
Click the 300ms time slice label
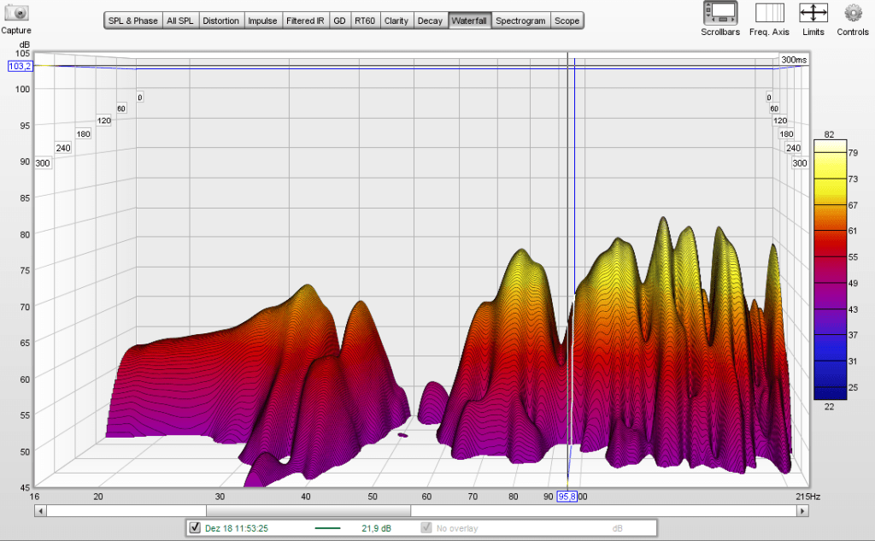[793, 60]
